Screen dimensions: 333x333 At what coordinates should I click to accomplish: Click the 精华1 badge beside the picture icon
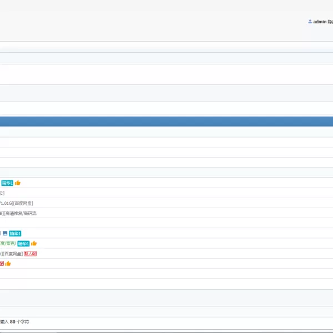tap(15, 234)
